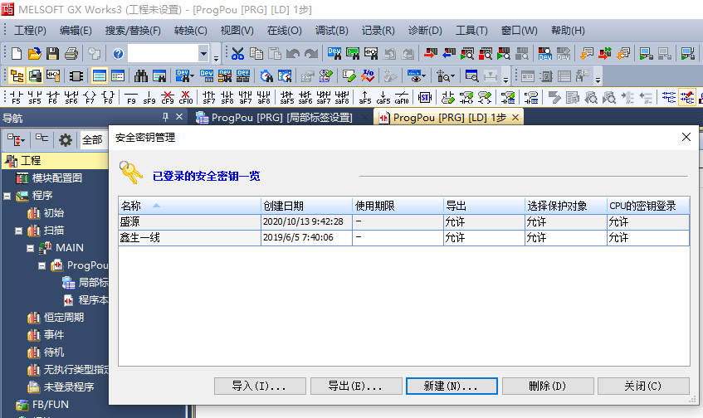Click the Save project icon
The image size is (703, 418).
52,54
